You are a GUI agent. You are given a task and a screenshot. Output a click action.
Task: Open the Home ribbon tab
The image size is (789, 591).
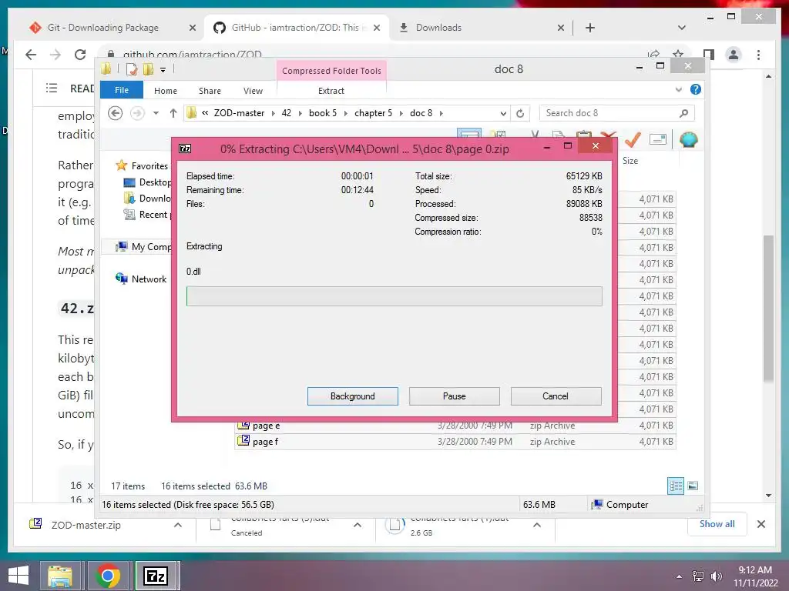(166, 91)
